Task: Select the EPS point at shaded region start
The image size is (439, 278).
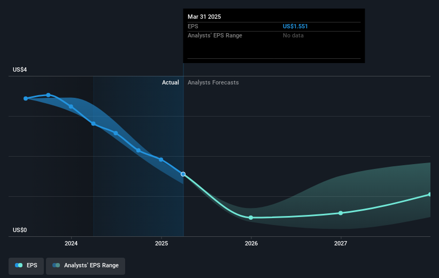Action: [94, 123]
